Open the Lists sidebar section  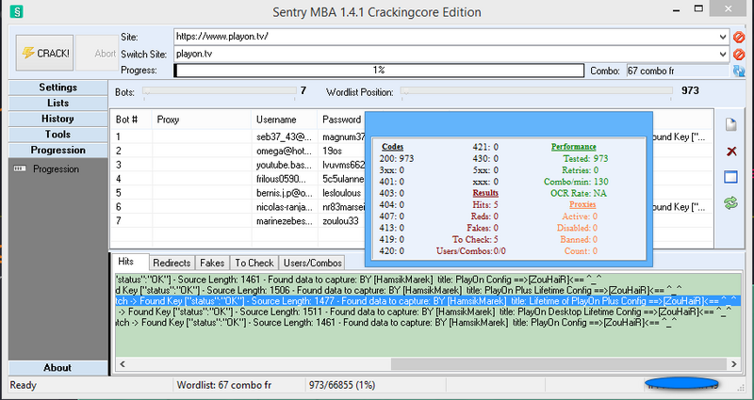(x=57, y=104)
